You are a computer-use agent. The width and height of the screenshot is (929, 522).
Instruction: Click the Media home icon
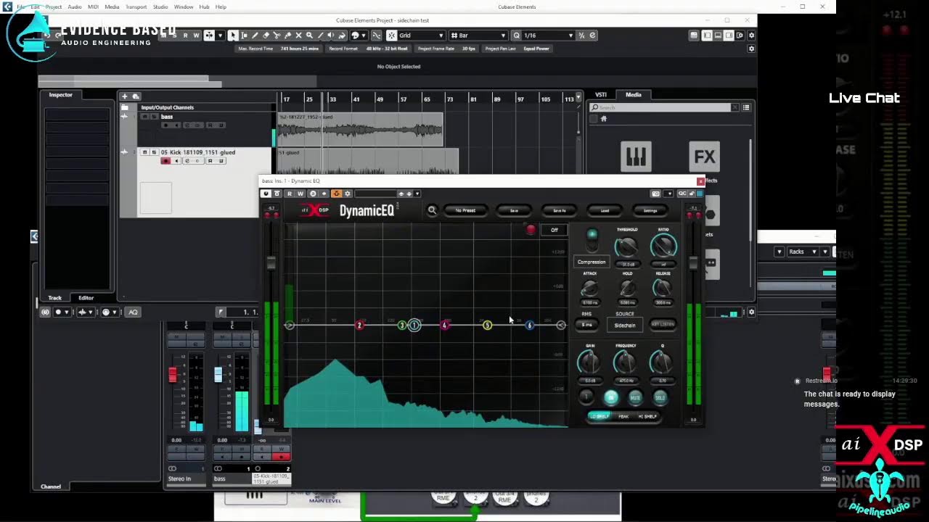tap(603, 119)
